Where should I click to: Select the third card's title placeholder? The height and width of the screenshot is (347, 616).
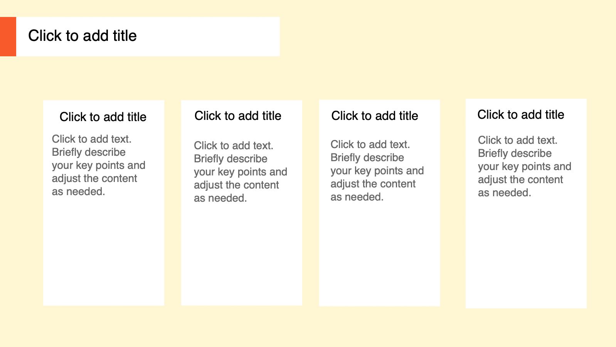click(375, 116)
